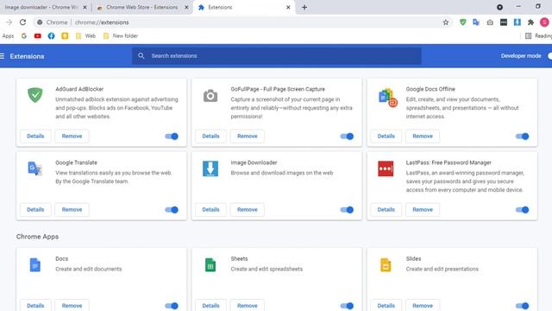Open YouTube bookmark icon
The height and width of the screenshot is (311, 552).
coord(38,35)
